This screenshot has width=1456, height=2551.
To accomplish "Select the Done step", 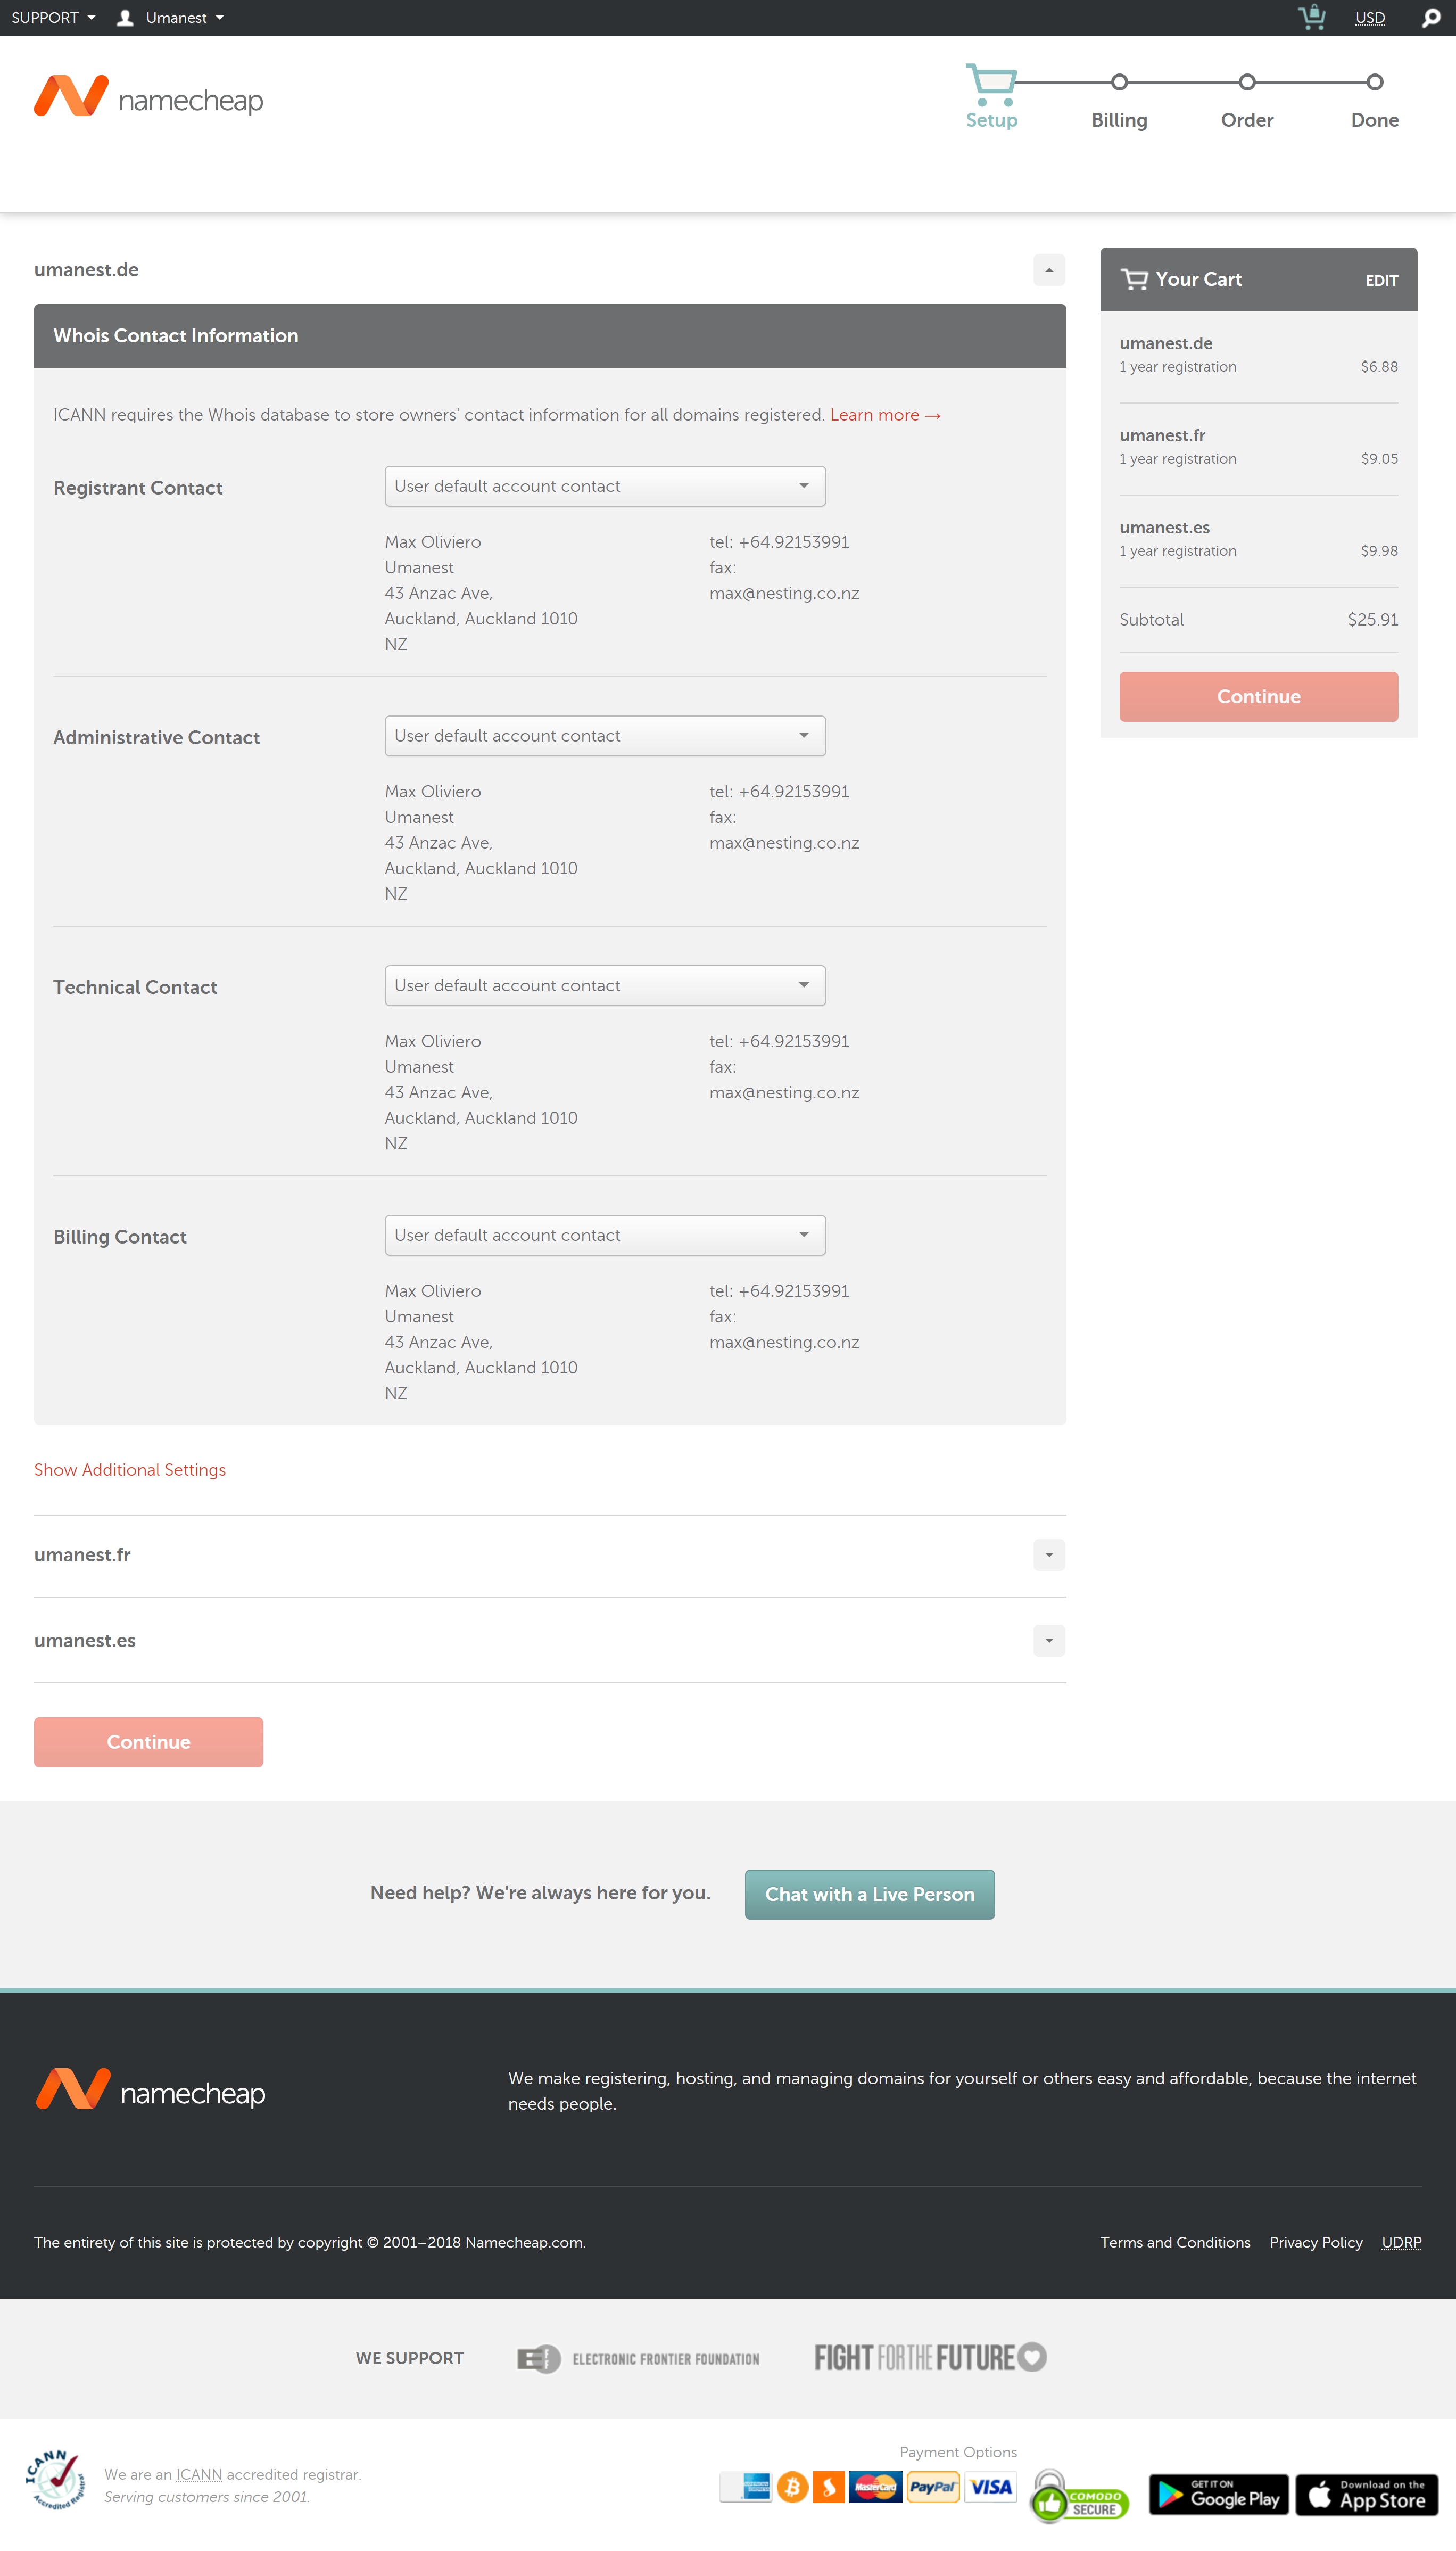I will click(1374, 120).
